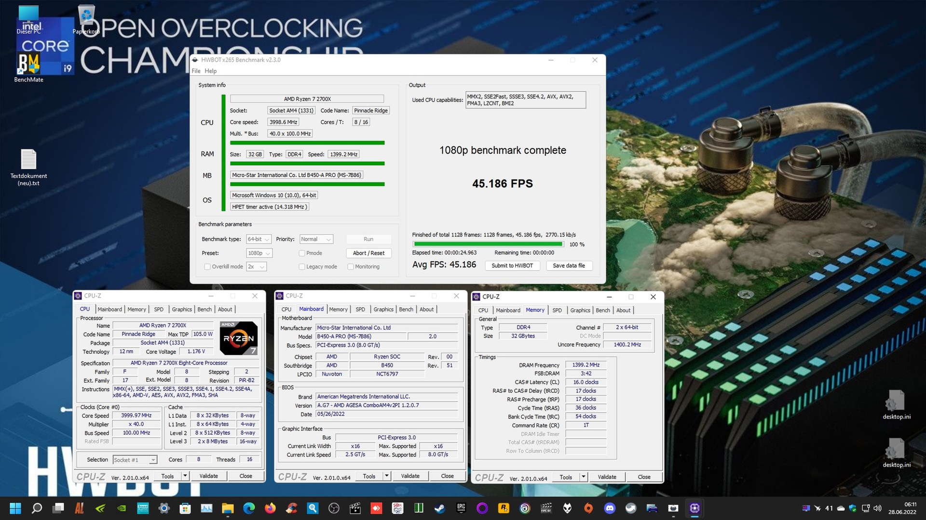Launch OBS Studio from the taskbar
The width and height of the screenshot is (926, 520).
(334, 508)
